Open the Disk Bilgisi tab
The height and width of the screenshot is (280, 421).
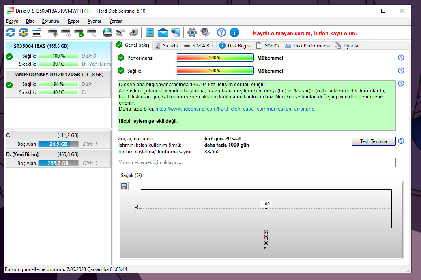[x=235, y=46]
